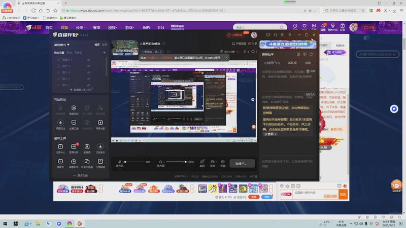The height and width of the screenshot is (228, 406).
Task: Switch to 竖屏 portrait orientation
Action: 104,45
